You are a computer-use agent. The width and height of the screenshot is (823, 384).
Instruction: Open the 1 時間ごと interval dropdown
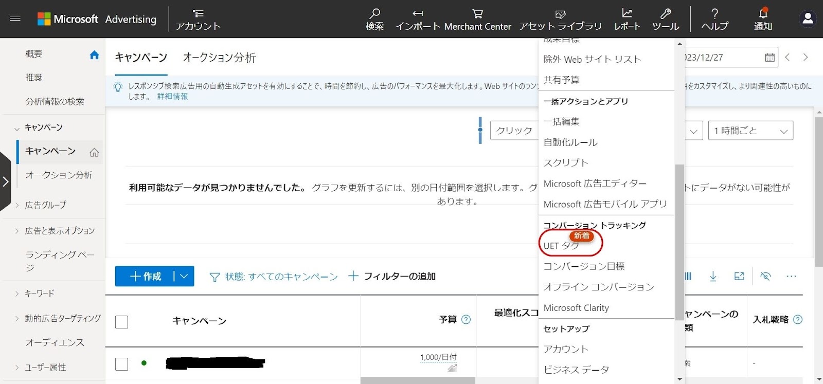[x=750, y=131]
